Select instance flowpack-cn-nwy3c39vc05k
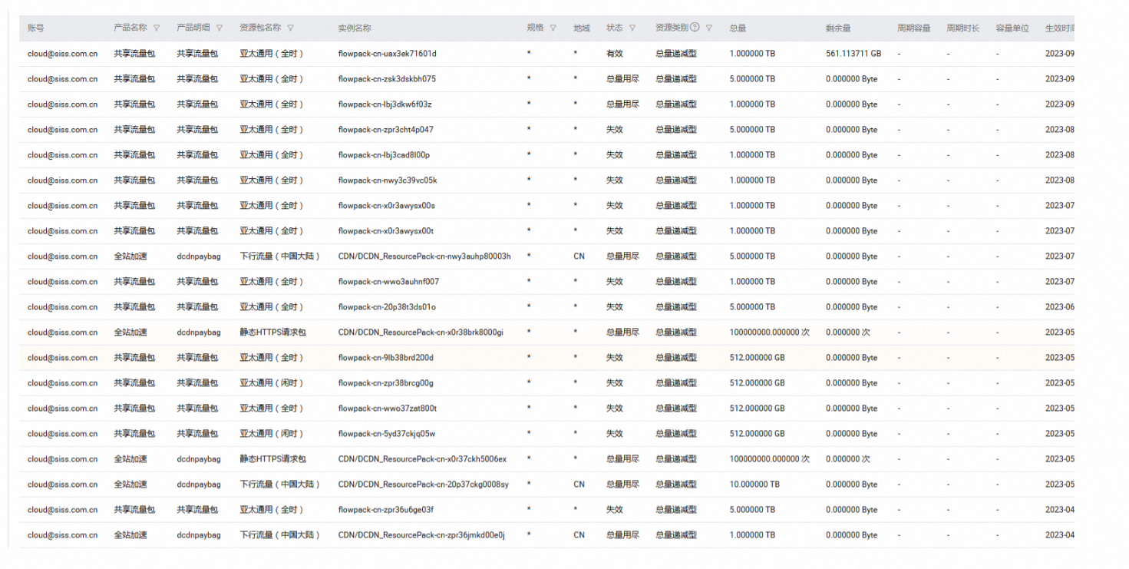This screenshot has height=569, width=1129. coord(388,180)
